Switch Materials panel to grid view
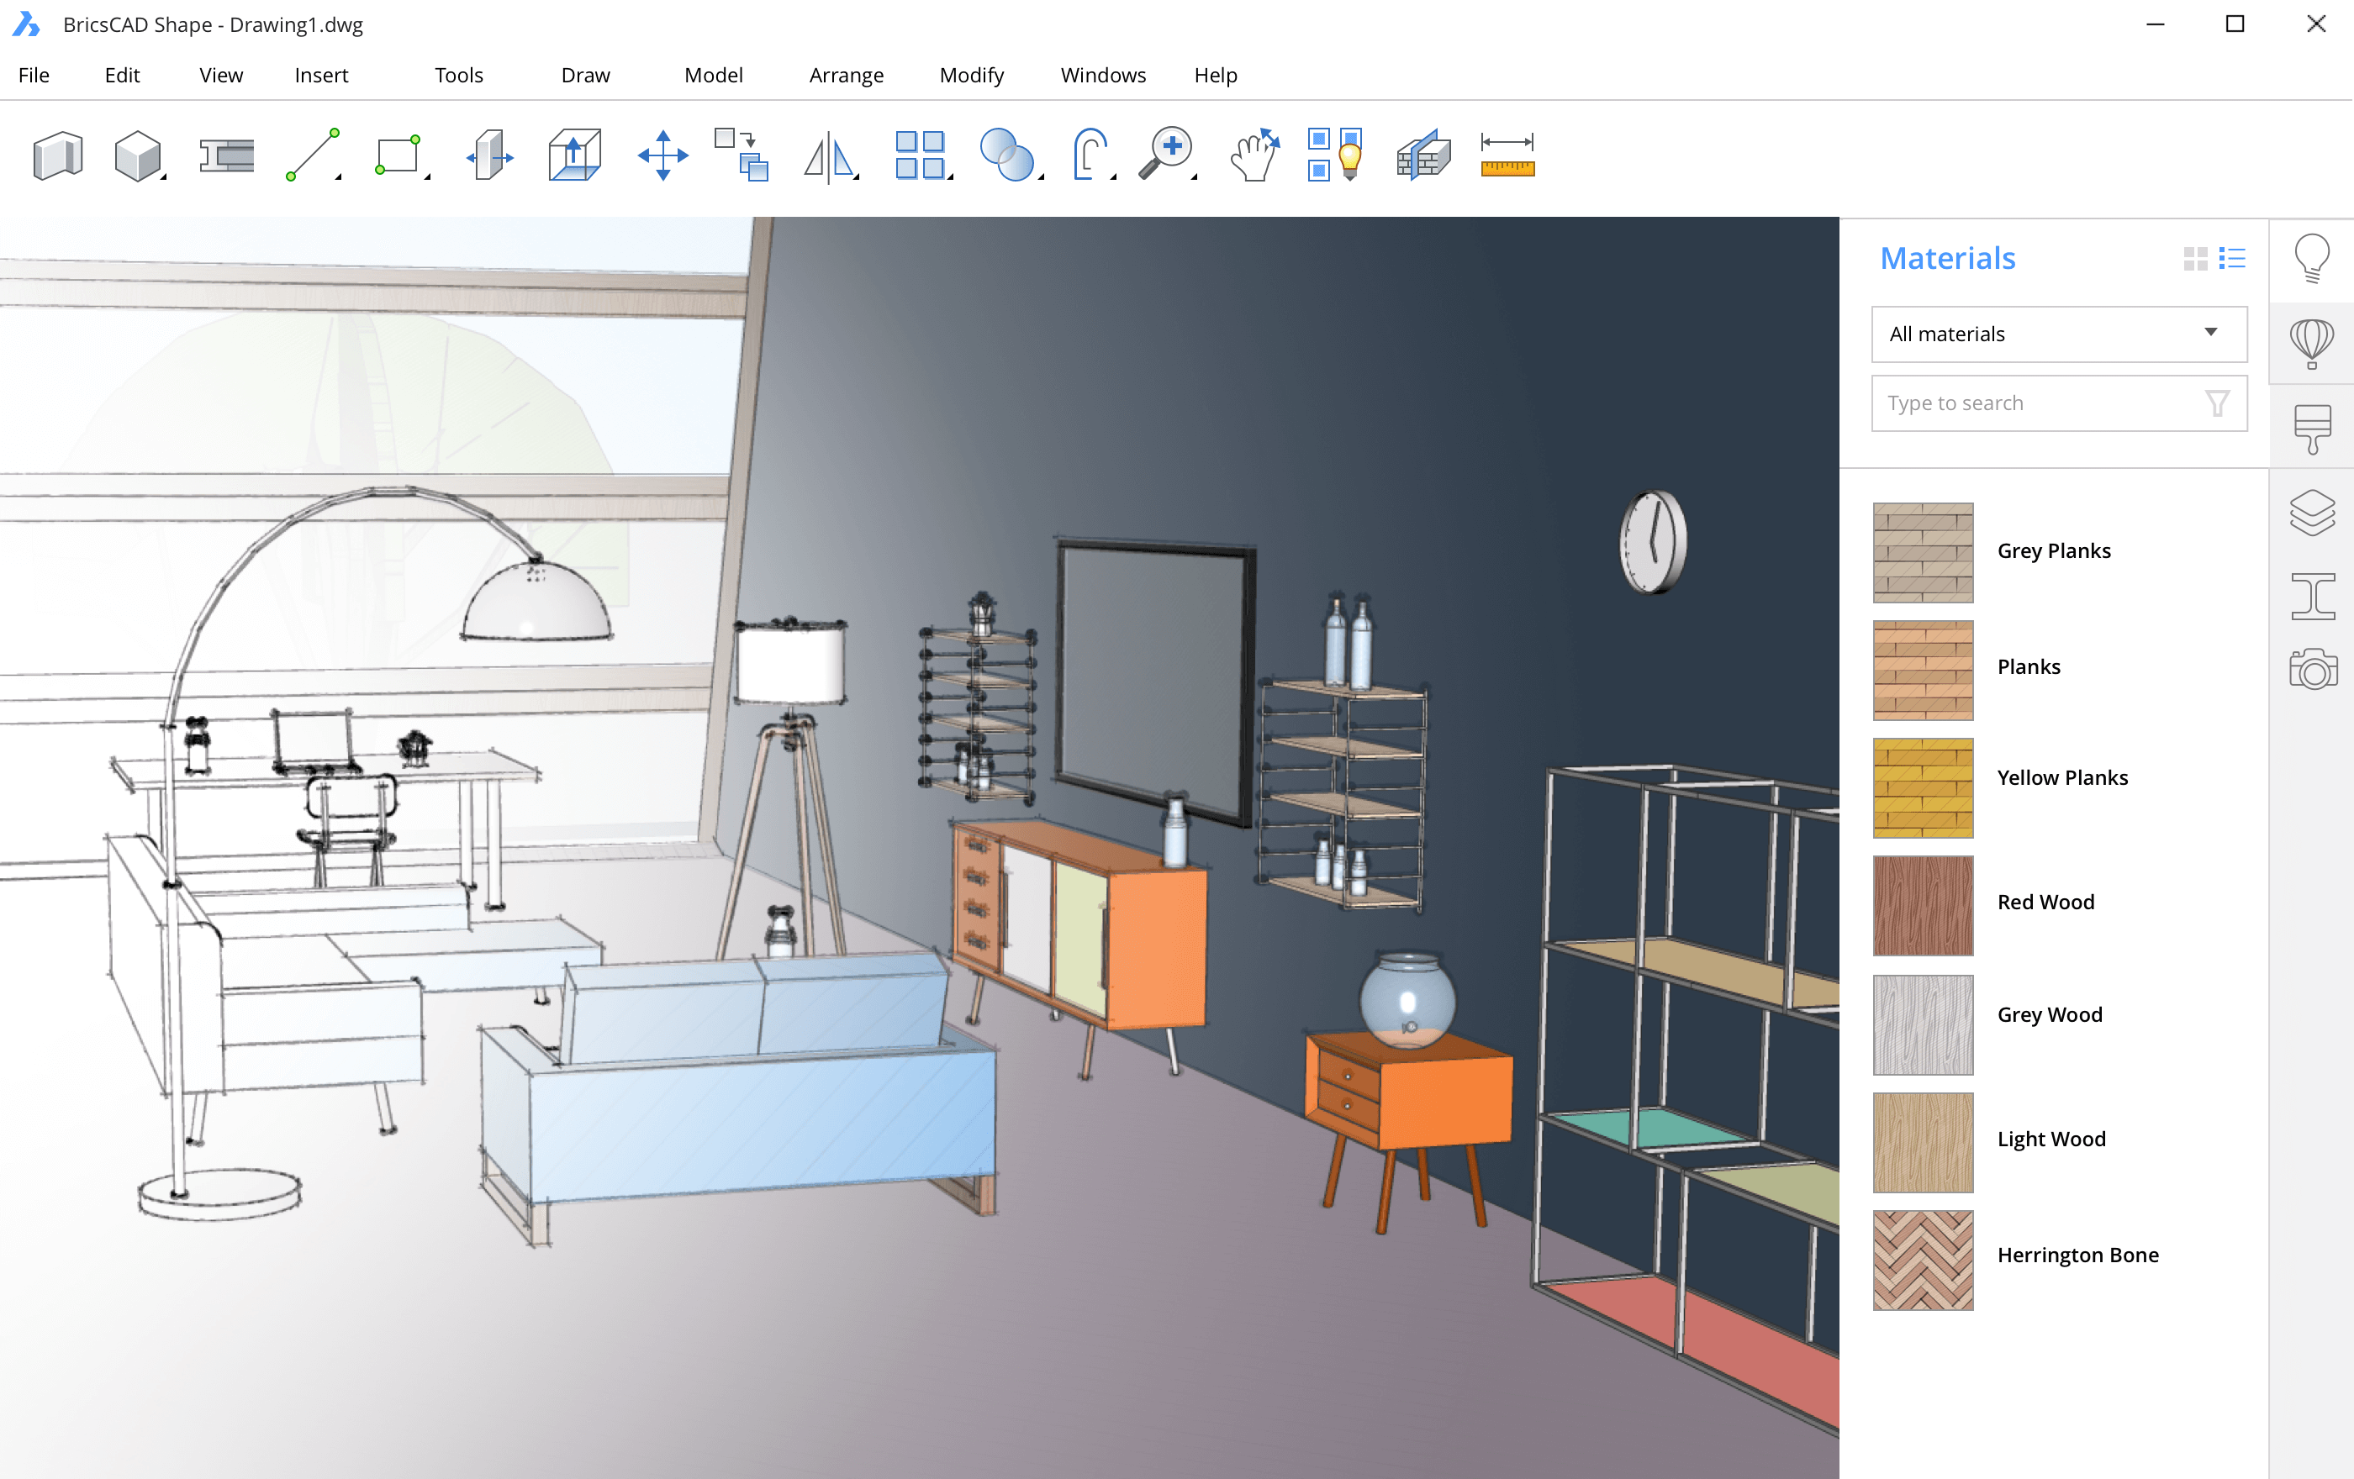2354x1479 pixels. pos(2198,258)
